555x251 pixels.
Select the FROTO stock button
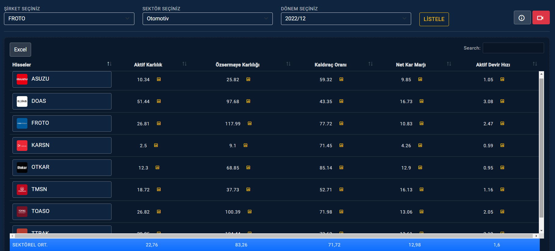62,124
